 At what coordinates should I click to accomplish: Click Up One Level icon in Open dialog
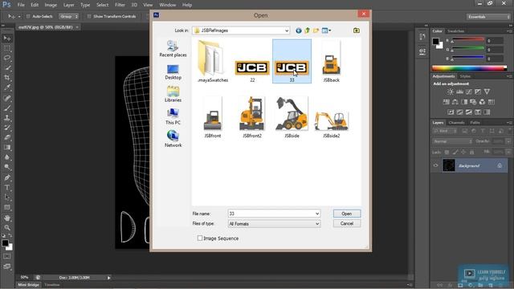coord(307,31)
